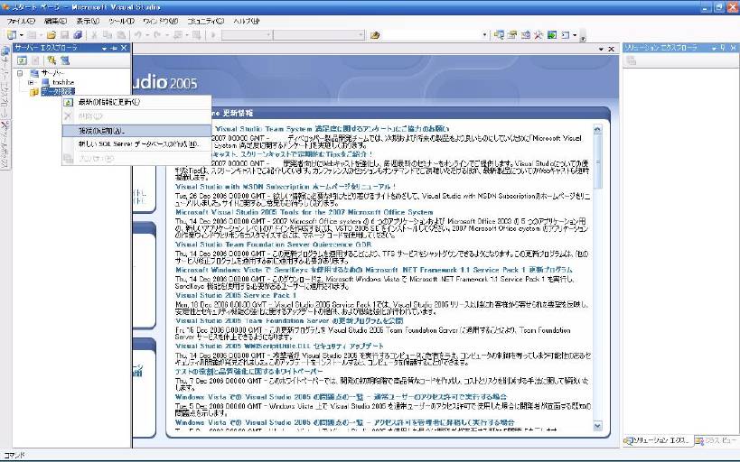
Task: Click Connect to Database icon in Server Explorer
Action: pos(52,60)
